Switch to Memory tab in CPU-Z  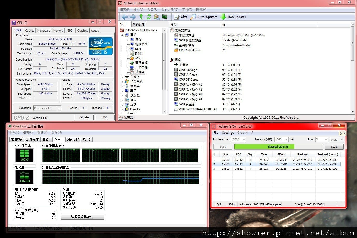[x=58, y=31]
